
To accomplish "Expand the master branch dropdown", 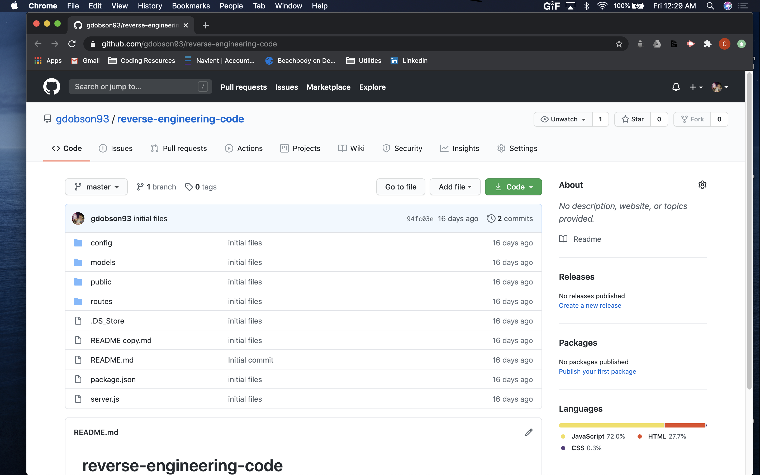I will (x=96, y=187).
